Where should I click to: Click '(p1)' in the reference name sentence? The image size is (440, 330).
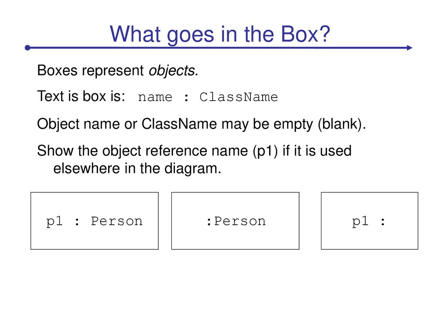click(265, 151)
